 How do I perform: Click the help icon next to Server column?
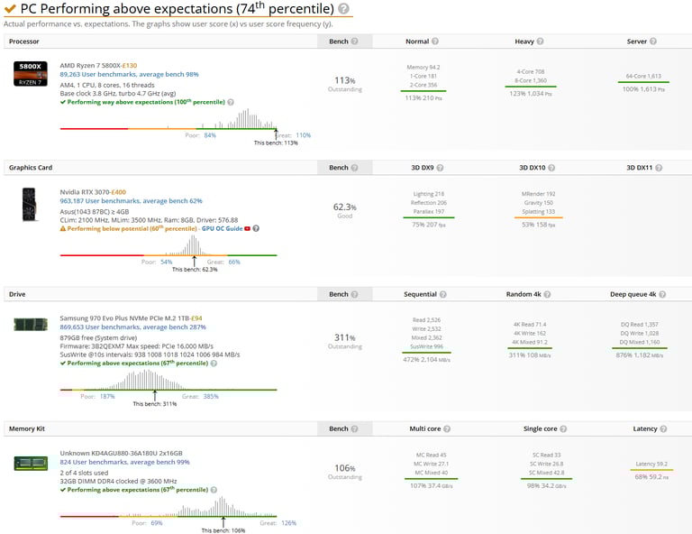(653, 41)
